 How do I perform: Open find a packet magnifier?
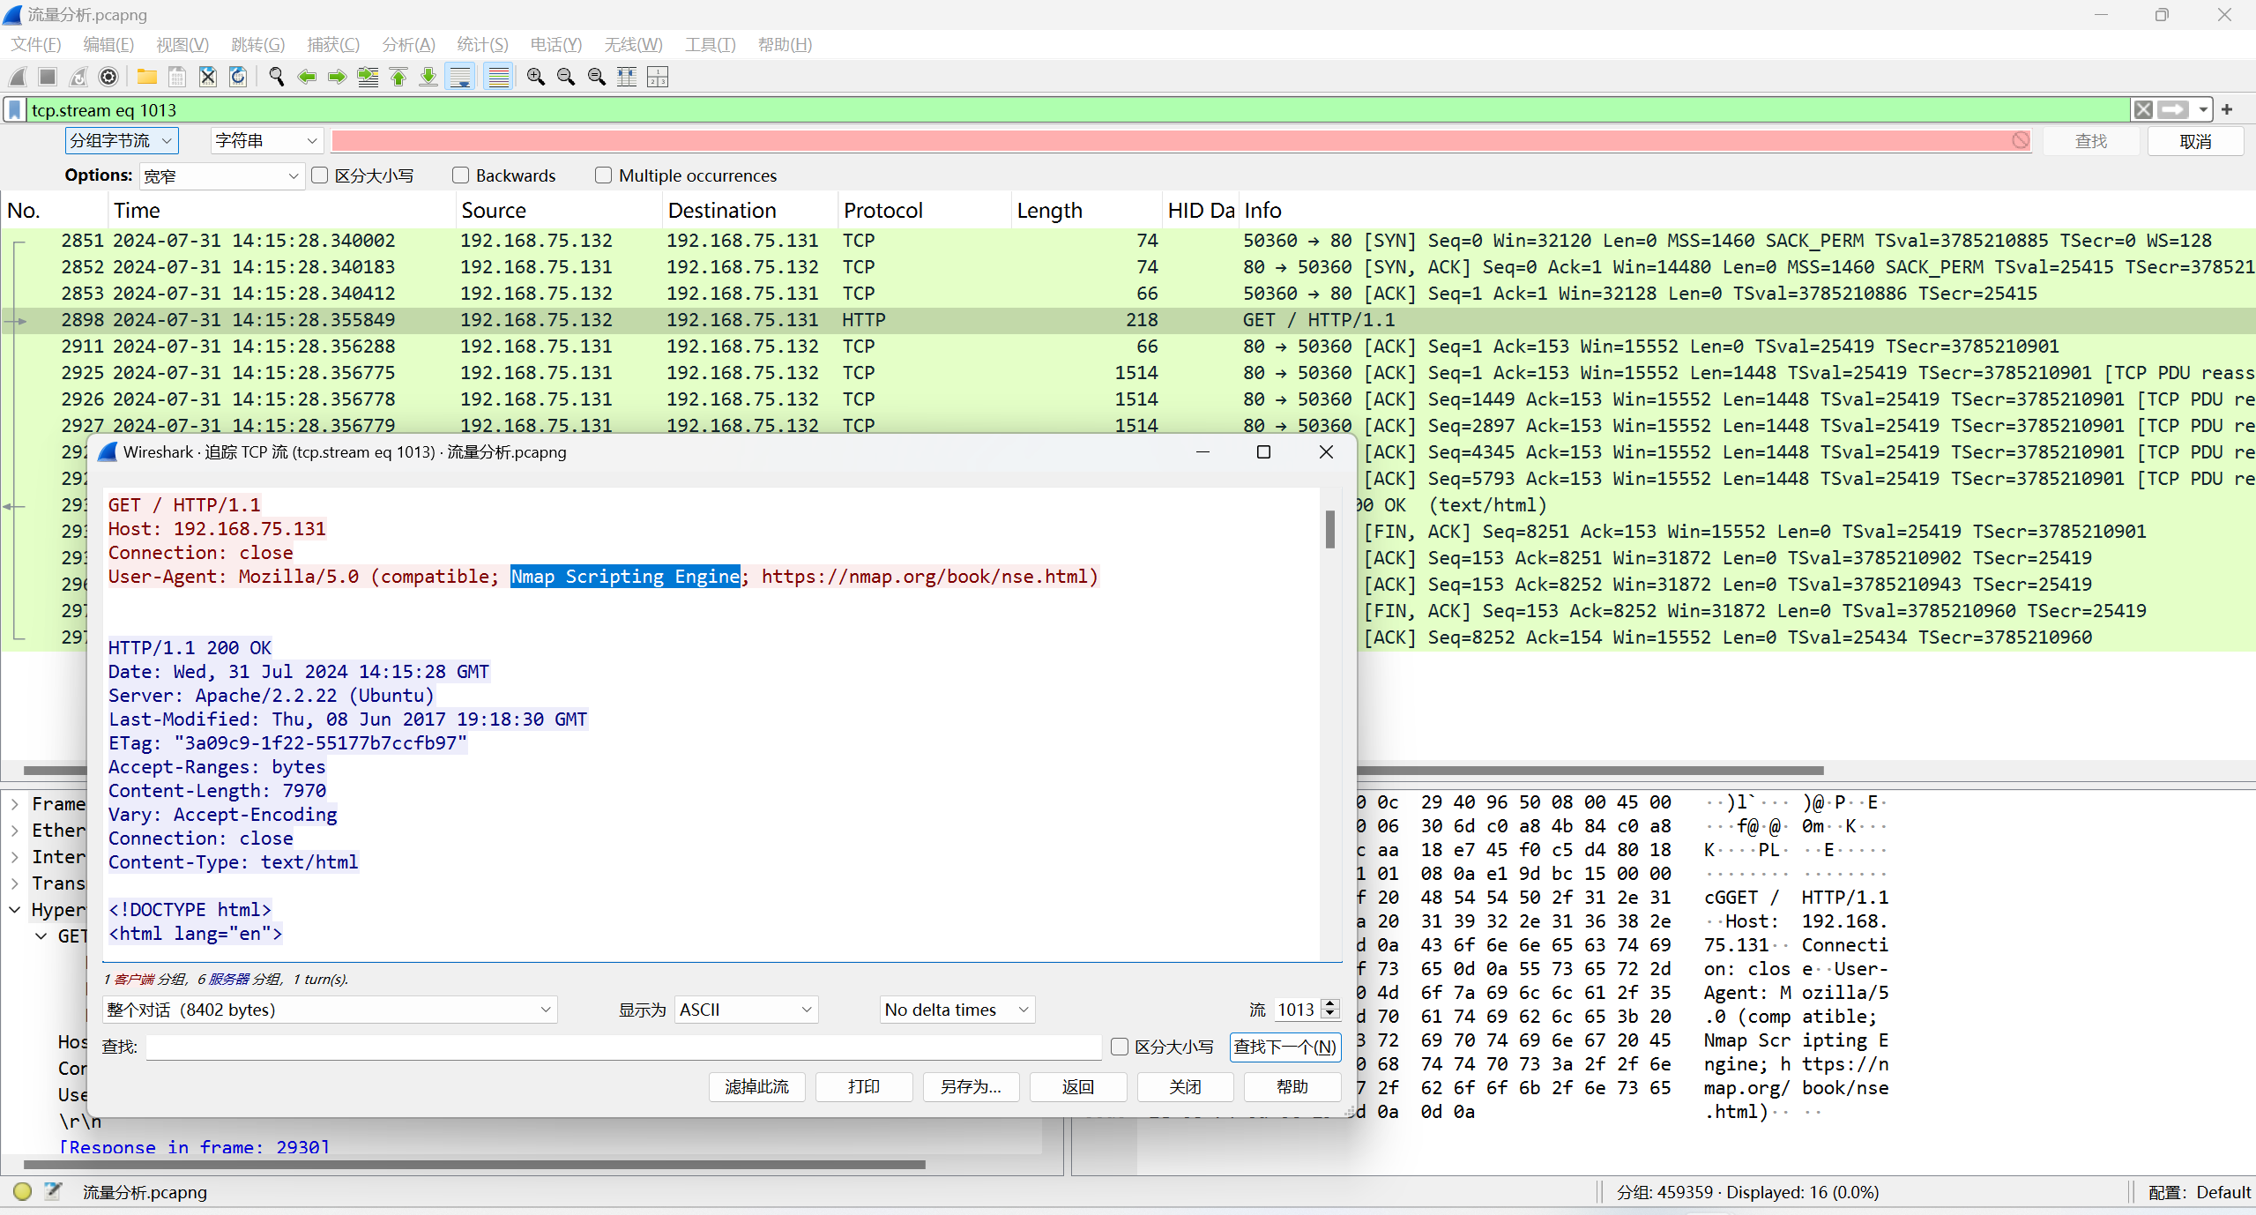click(277, 78)
